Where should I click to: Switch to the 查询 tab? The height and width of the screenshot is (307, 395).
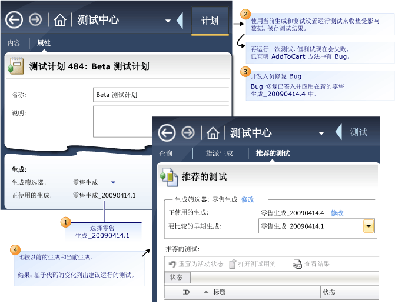click(x=165, y=153)
